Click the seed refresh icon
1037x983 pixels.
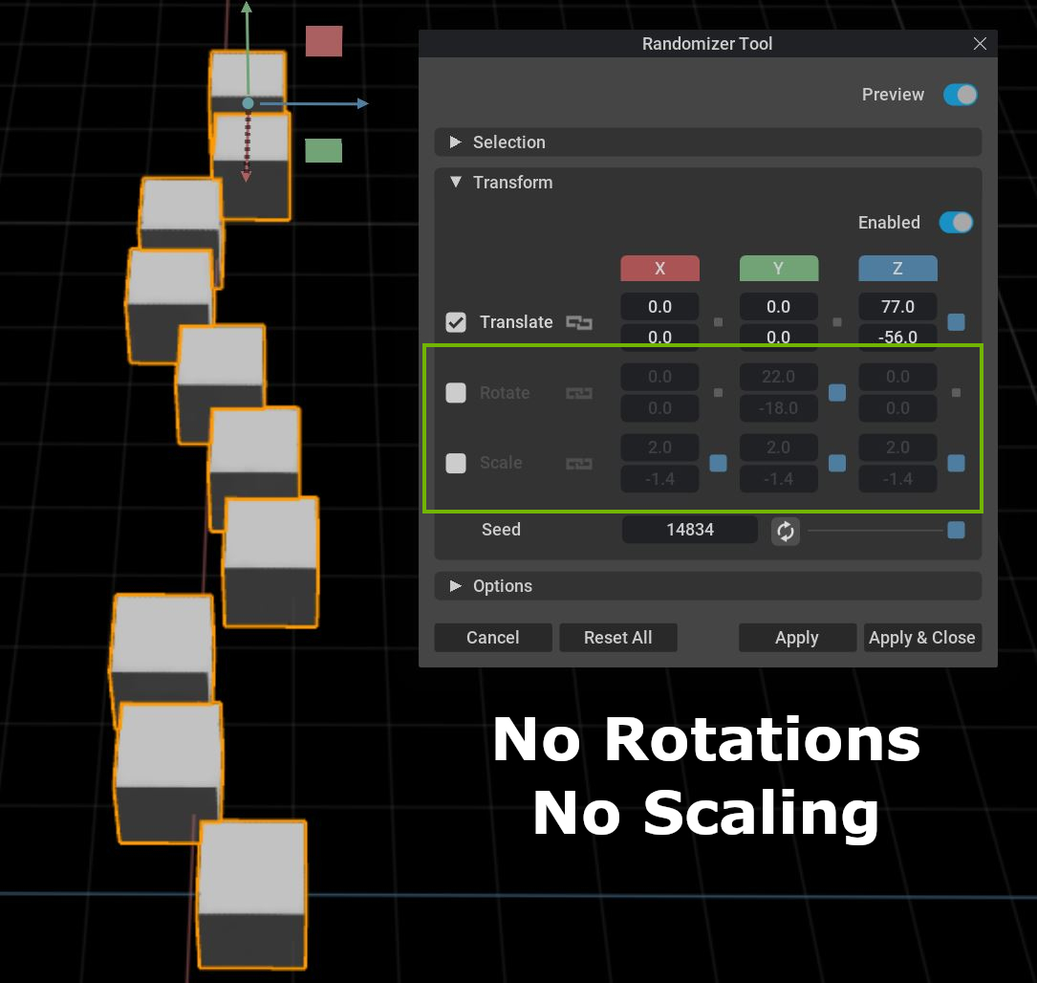click(x=785, y=531)
